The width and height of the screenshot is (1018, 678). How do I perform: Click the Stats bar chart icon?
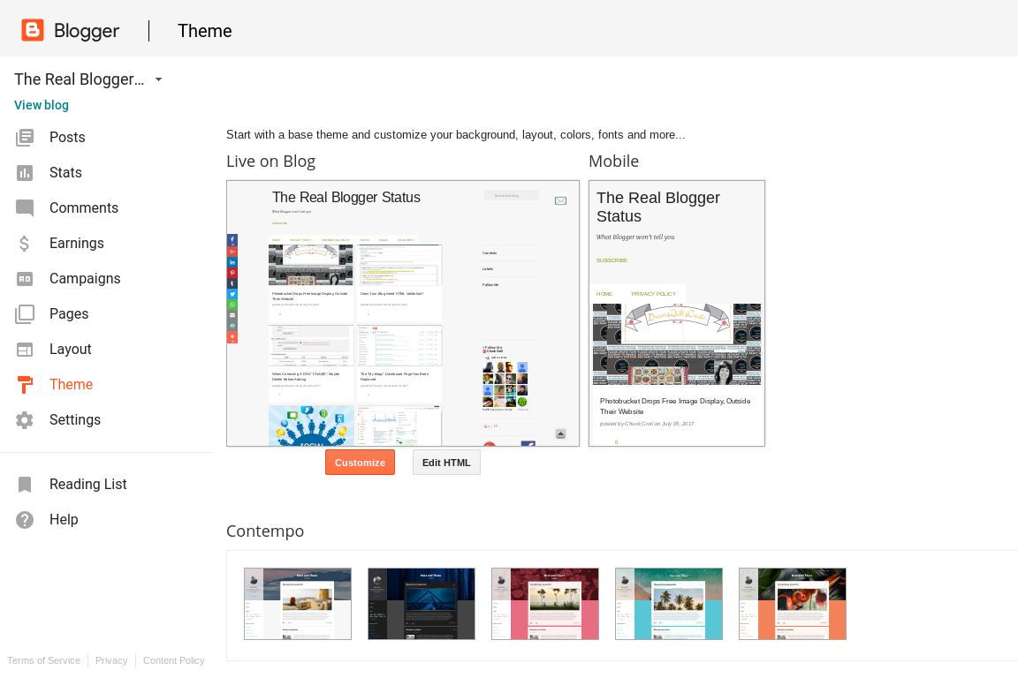25,172
